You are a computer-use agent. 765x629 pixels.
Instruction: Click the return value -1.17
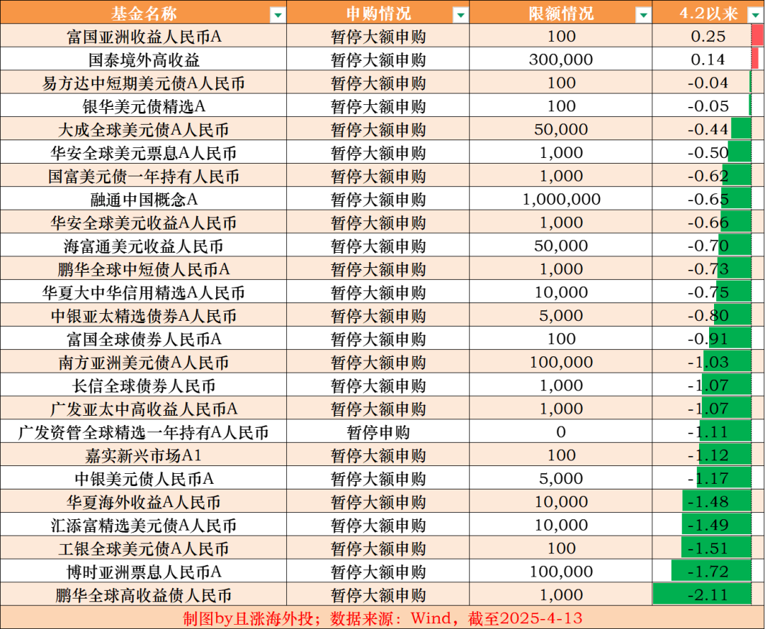(708, 478)
